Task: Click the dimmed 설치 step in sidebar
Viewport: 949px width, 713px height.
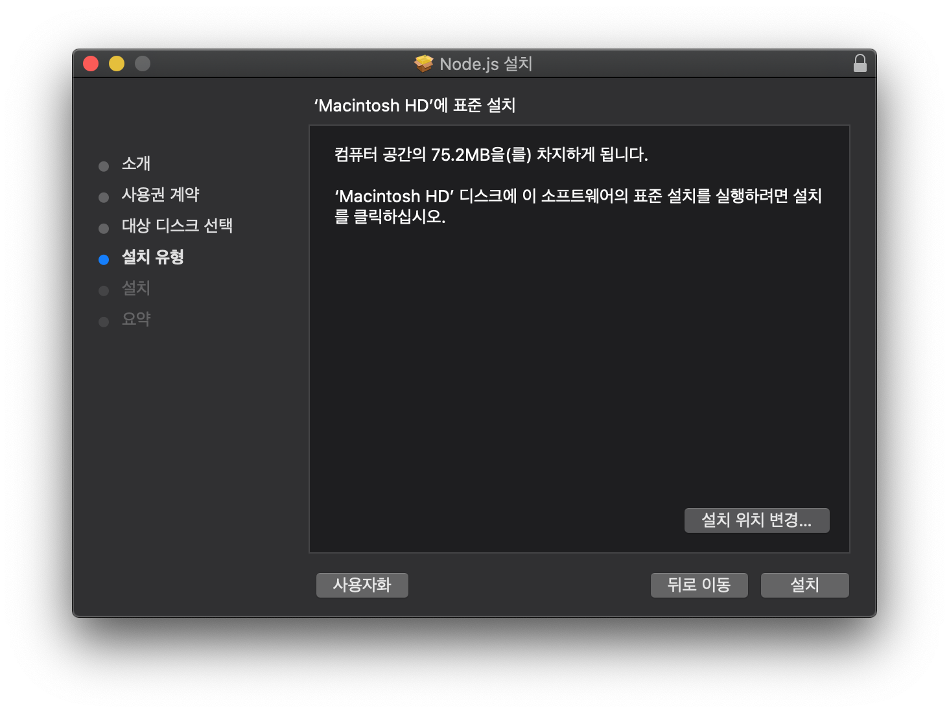Action: (x=136, y=288)
